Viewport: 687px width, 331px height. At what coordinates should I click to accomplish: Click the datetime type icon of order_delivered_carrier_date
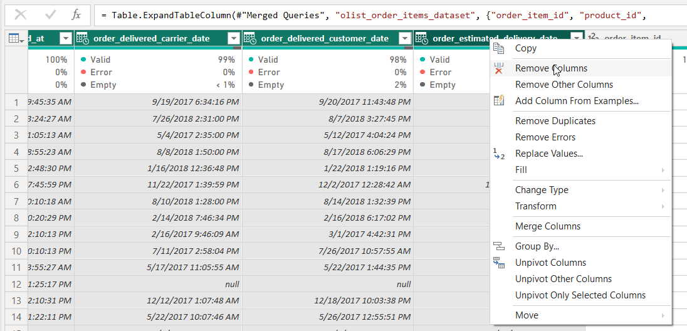pos(83,39)
